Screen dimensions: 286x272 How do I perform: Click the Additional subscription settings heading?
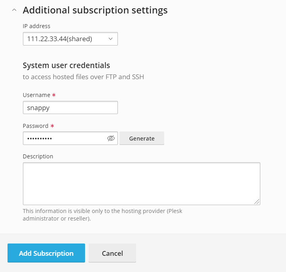point(95,10)
